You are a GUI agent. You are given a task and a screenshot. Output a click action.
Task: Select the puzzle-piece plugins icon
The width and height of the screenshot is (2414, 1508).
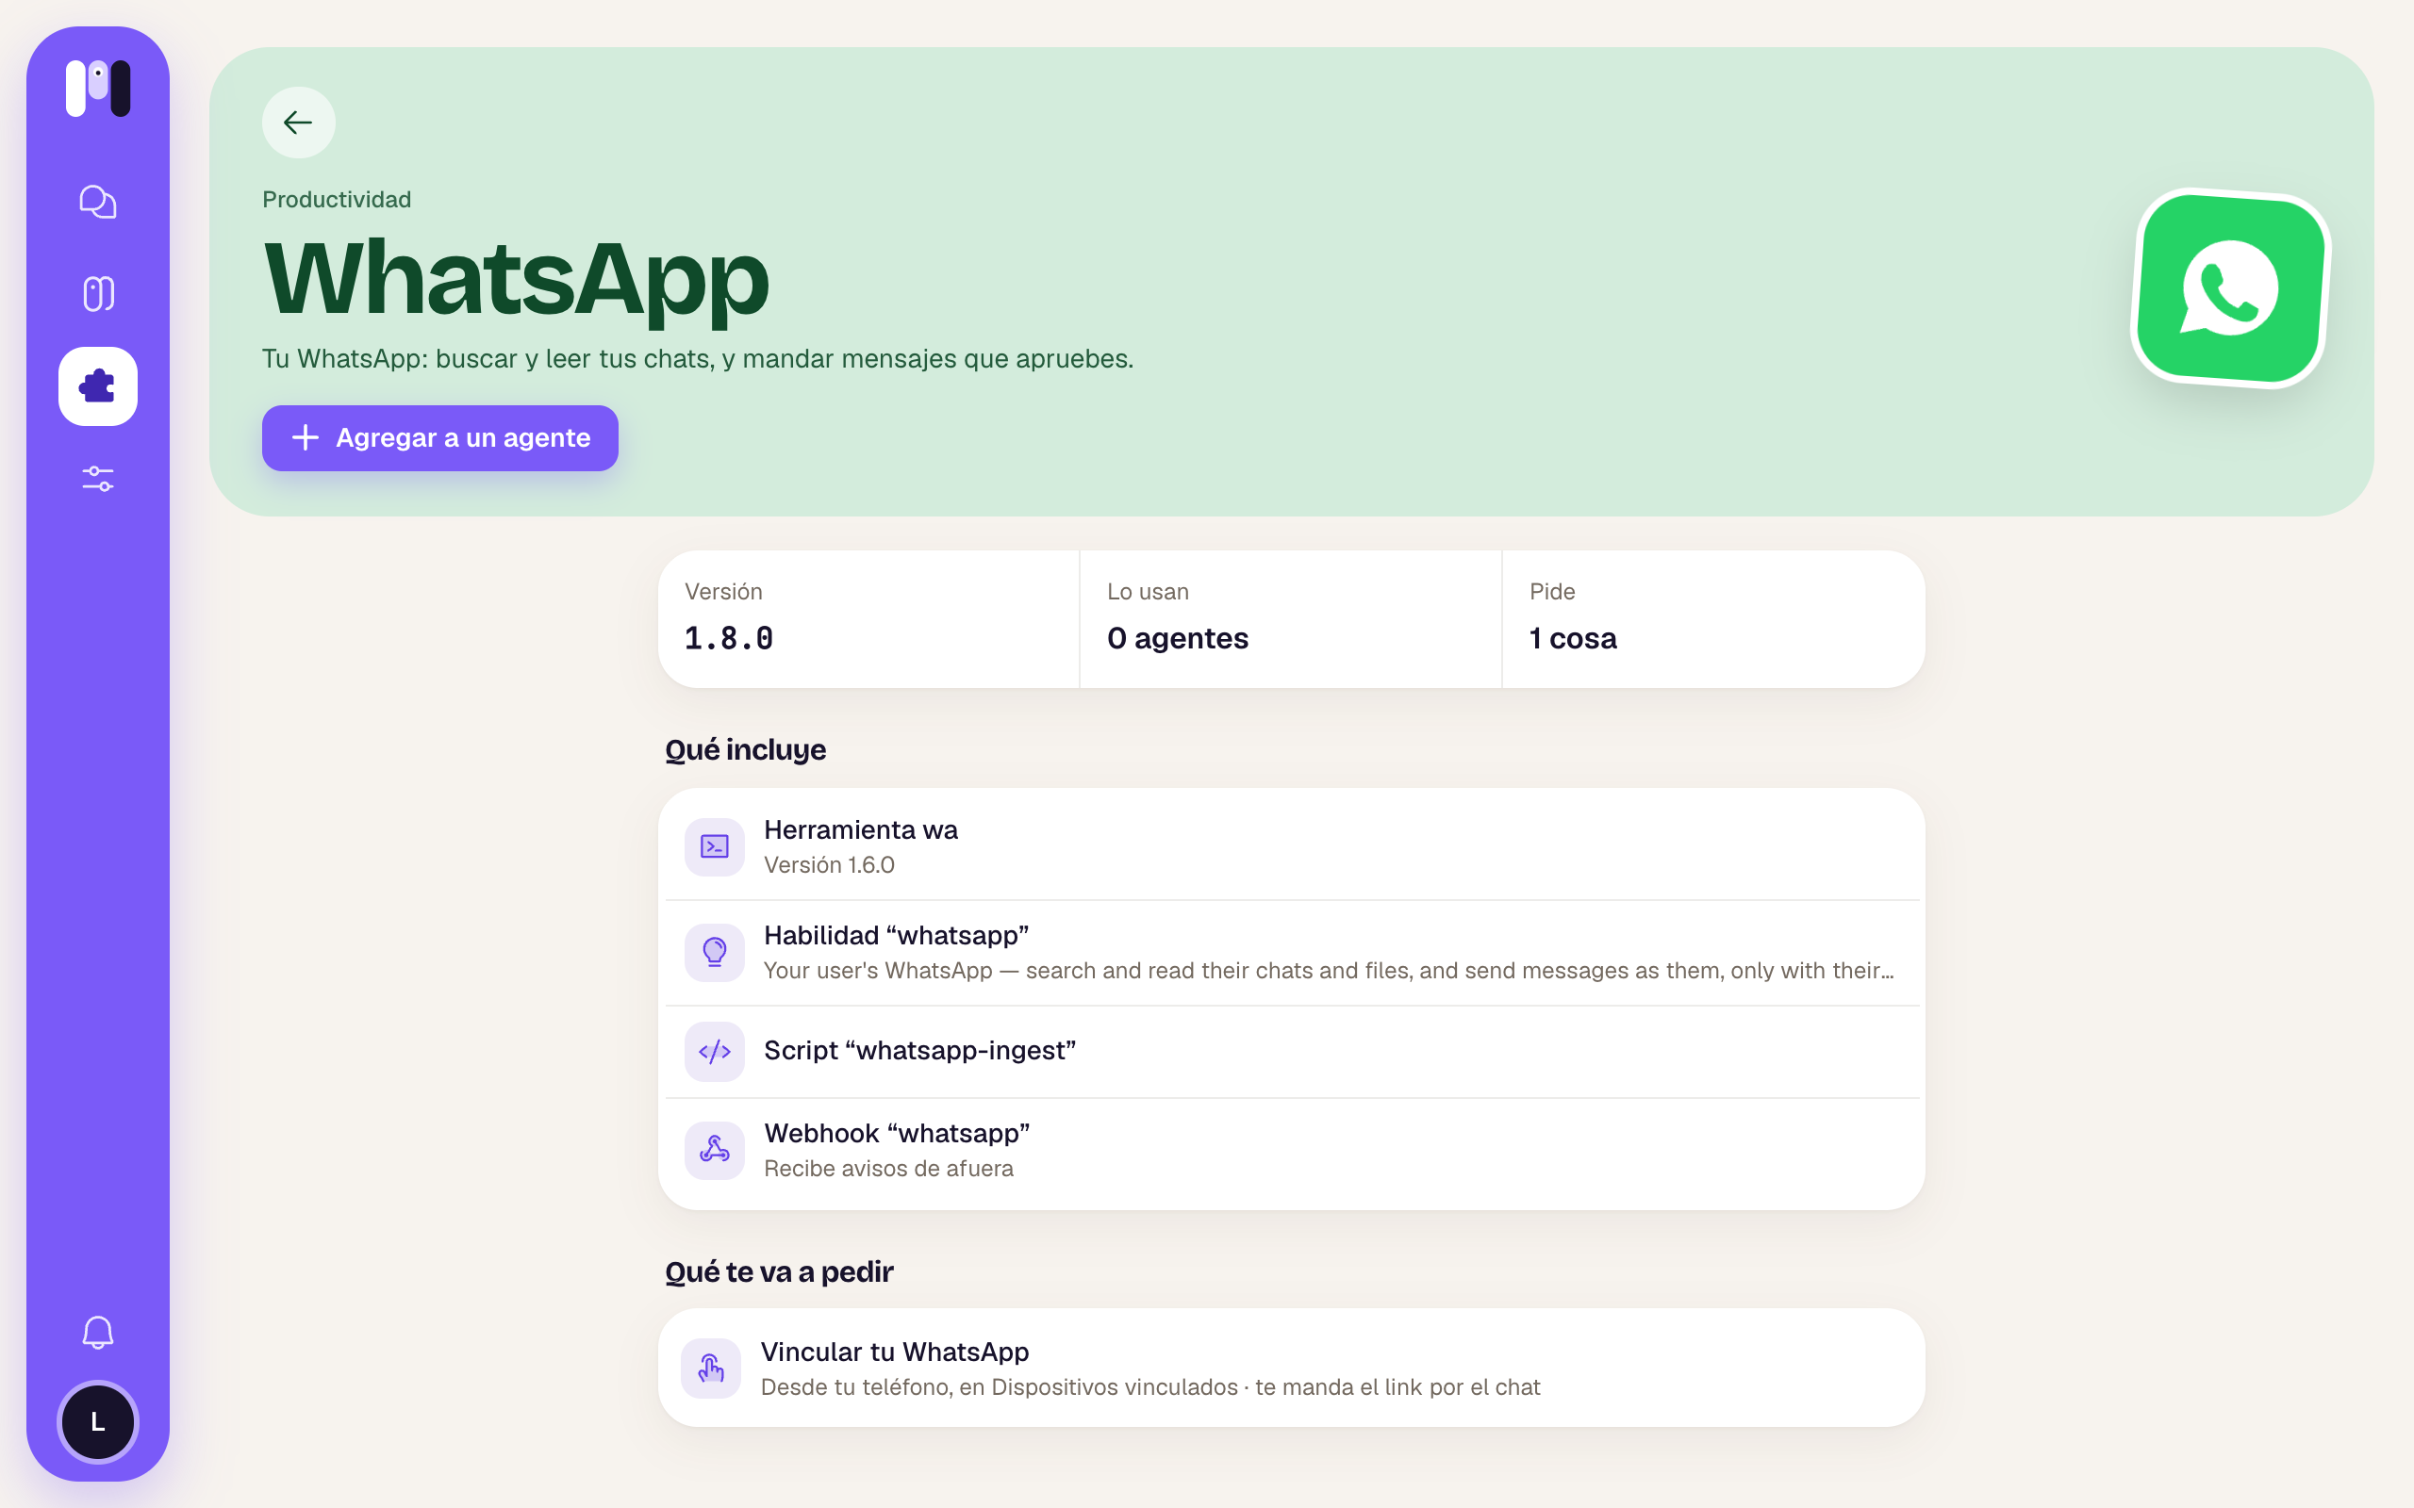tap(98, 386)
